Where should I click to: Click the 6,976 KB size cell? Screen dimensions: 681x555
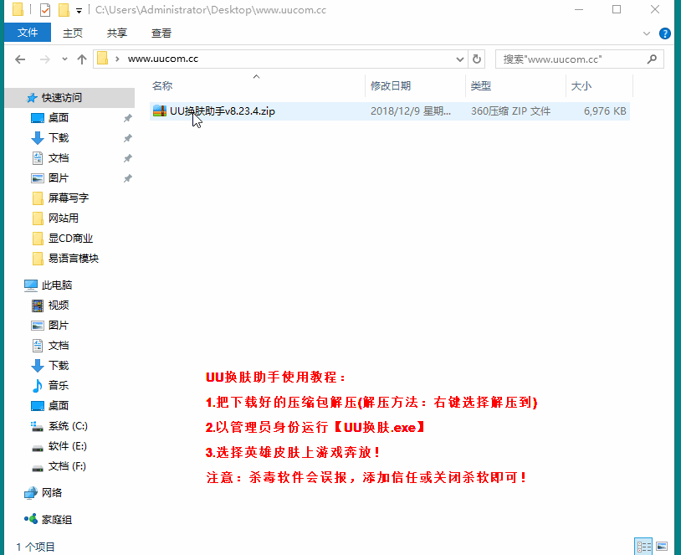pyautogui.click(x=605, y=111)
